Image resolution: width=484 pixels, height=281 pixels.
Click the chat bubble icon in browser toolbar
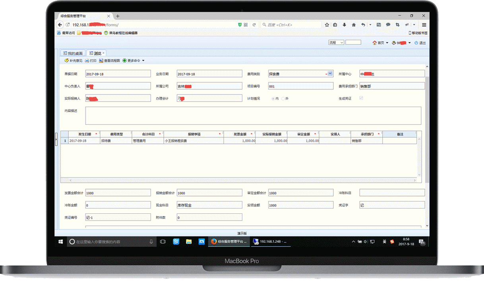[388, 25]
